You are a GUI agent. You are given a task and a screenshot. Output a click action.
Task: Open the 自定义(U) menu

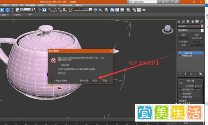pos(52,5)
